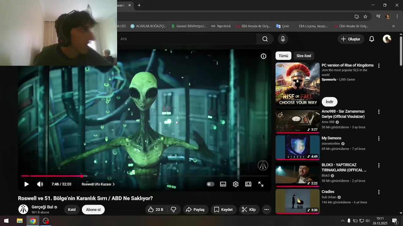Open options menu for BLOK3 video
Screen dimensions: 403x226
(379, 165)
